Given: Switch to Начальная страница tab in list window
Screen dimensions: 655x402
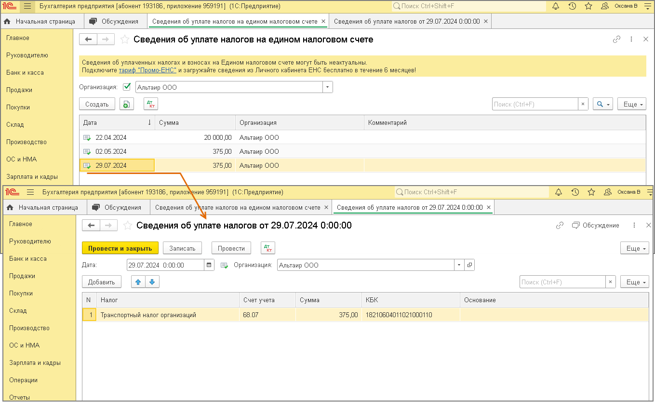Looking at the screenshot, I should click(40, 21).
